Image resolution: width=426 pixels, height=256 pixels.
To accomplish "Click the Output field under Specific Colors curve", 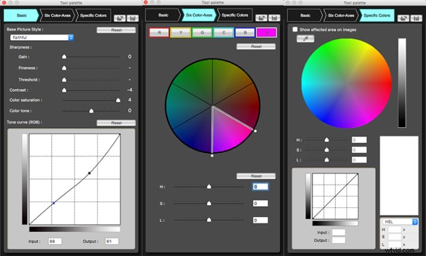I will [x=339, y=240].
